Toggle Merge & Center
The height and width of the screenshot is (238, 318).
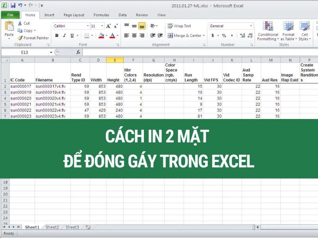click(184, 36)
